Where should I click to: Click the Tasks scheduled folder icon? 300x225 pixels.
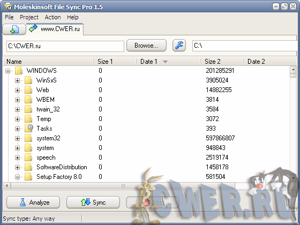click(x=29, y=129)
